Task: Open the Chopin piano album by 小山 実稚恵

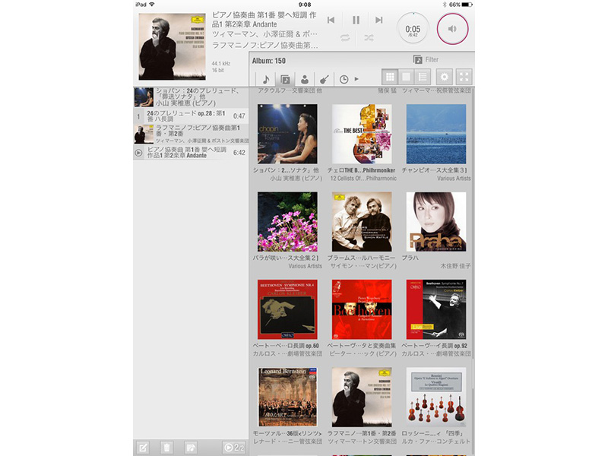Action: coord(287,134)
